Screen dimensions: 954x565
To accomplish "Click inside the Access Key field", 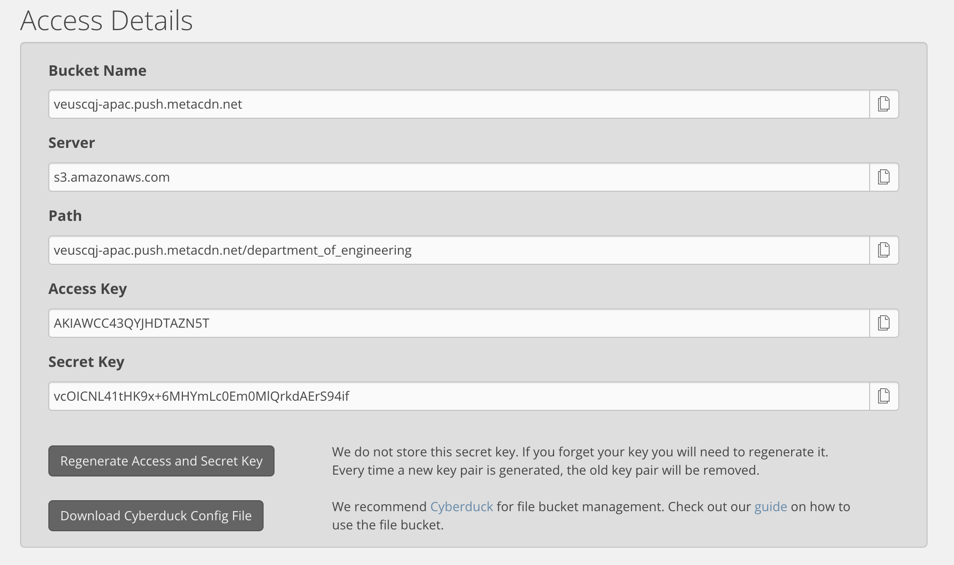I will point(459,323).
